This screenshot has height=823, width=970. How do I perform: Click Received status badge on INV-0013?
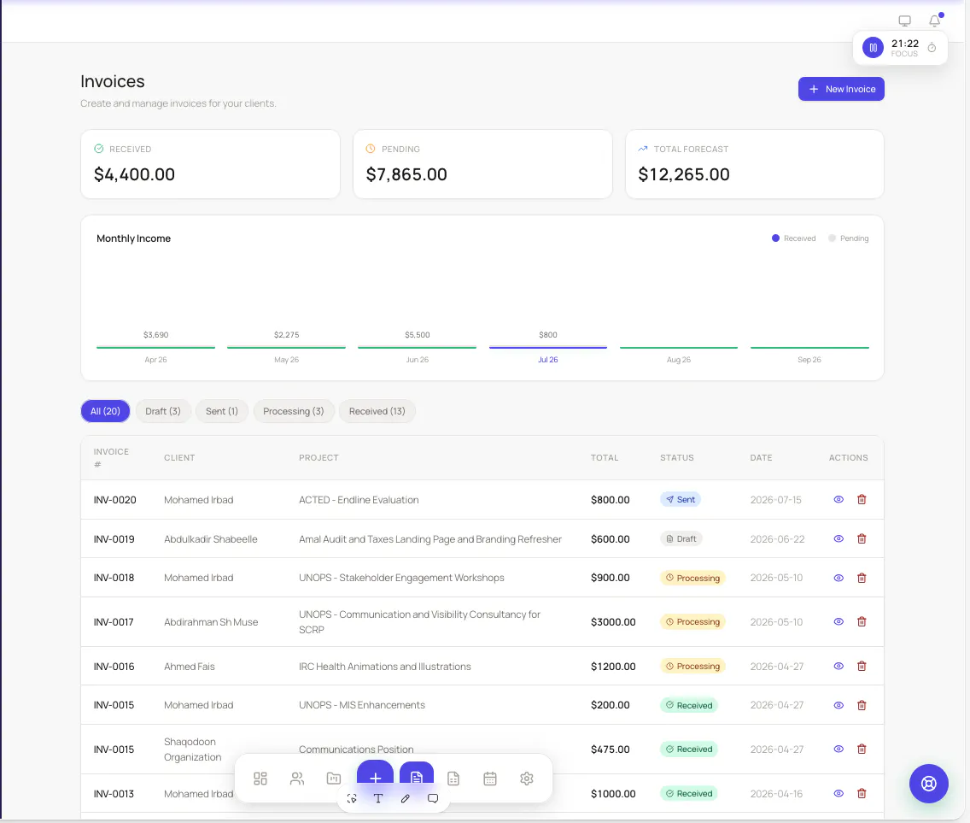pyautogui.click(x=688, y=793)
